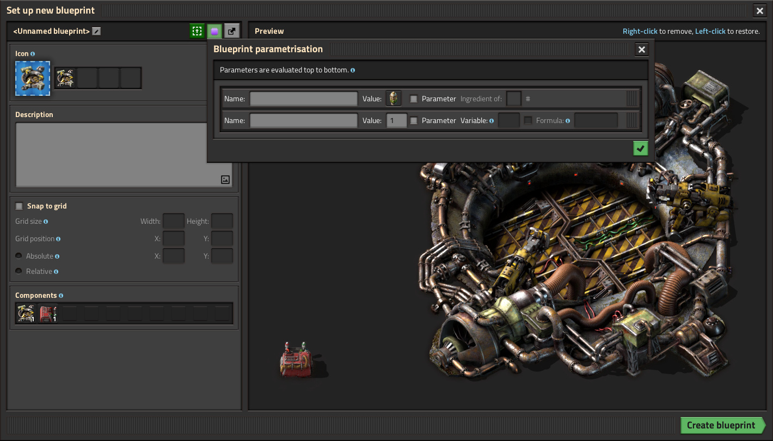Select the Relative radio button
Image resolution: width=773 pixels, height=441 pixels.
pyautogui.click(x=19, y=271)
